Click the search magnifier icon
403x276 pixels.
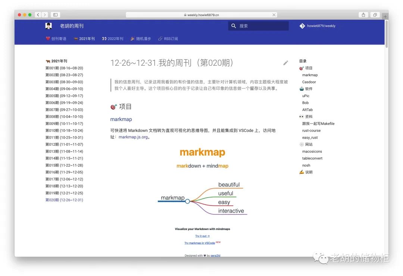[233, 26]
